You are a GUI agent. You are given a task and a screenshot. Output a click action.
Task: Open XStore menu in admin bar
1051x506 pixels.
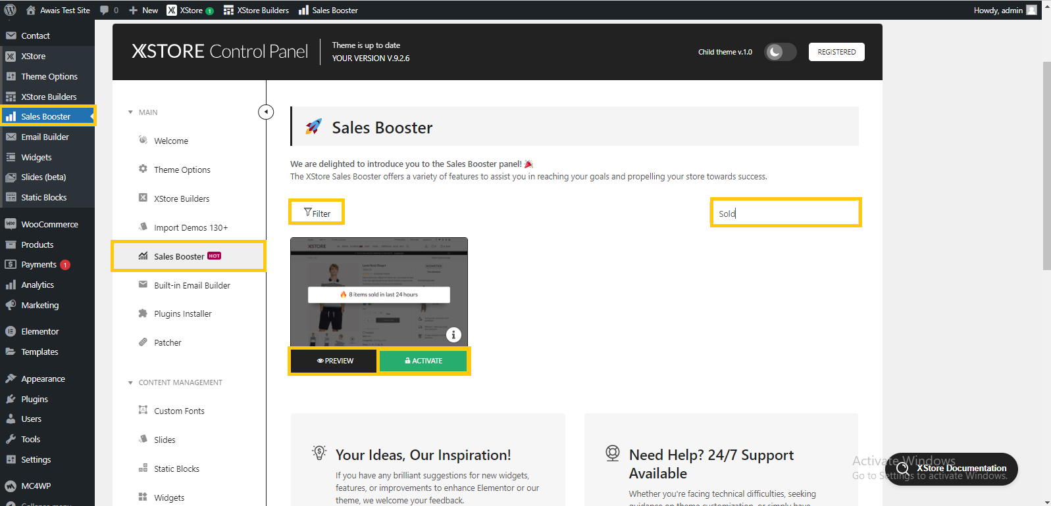pos(190,10)
